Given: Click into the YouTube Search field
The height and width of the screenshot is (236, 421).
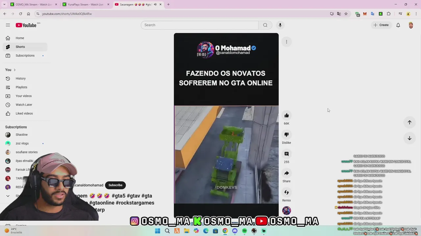Looking at the screenshot, I should [200, 25].
